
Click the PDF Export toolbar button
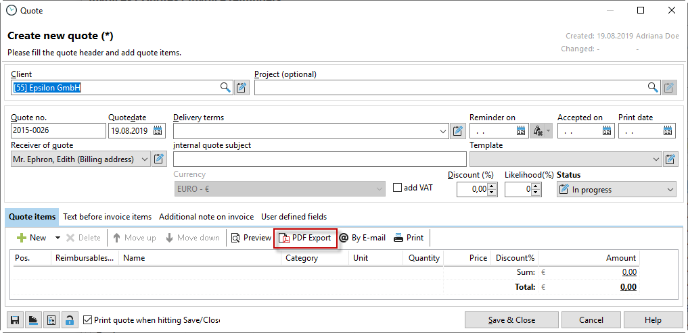pyautogui.click(x=305, y=238)
